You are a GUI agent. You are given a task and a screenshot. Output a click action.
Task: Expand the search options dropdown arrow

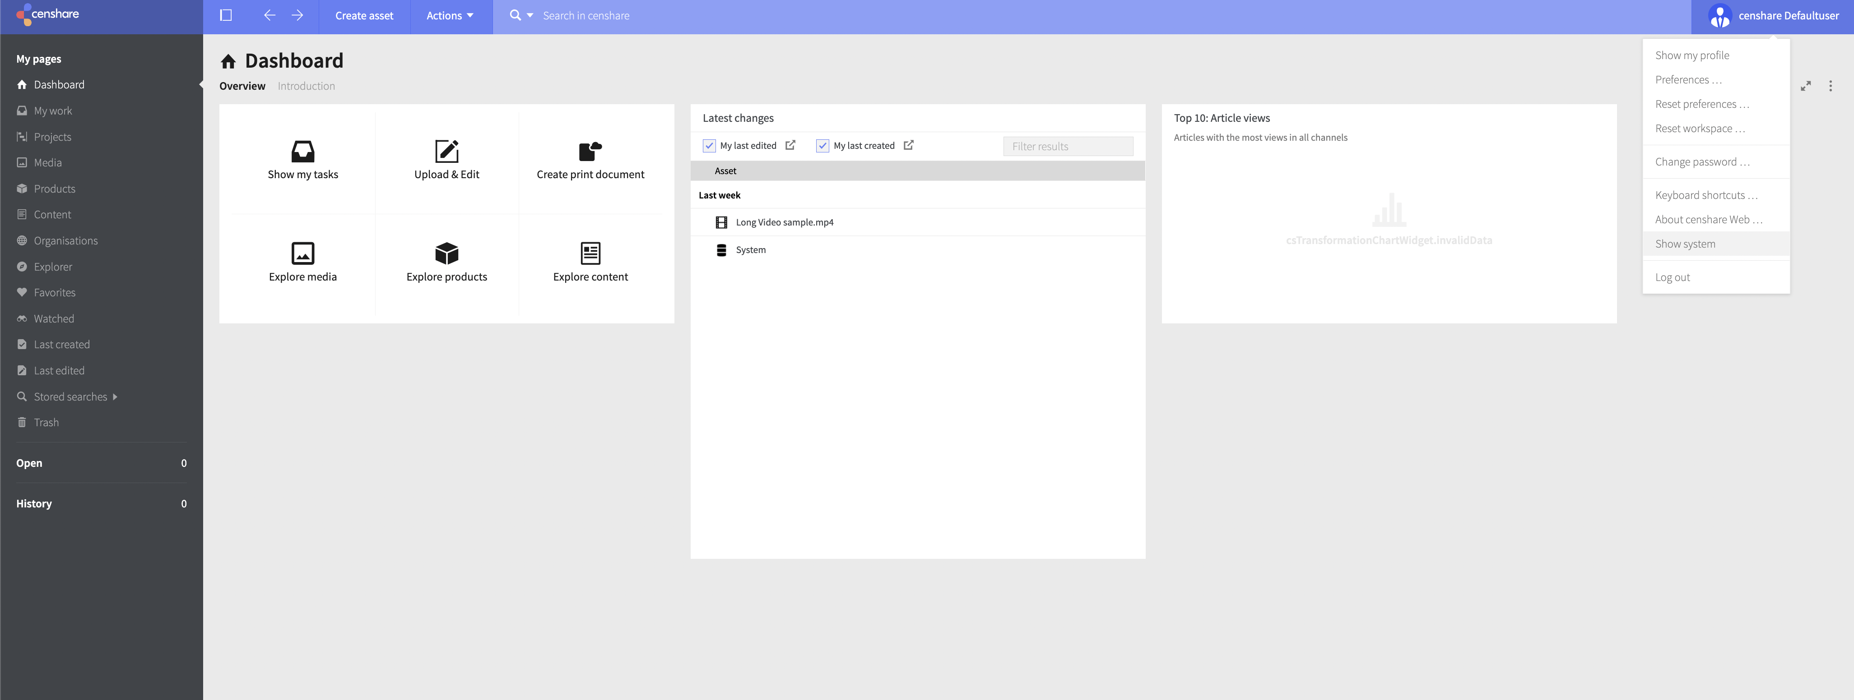530,15
